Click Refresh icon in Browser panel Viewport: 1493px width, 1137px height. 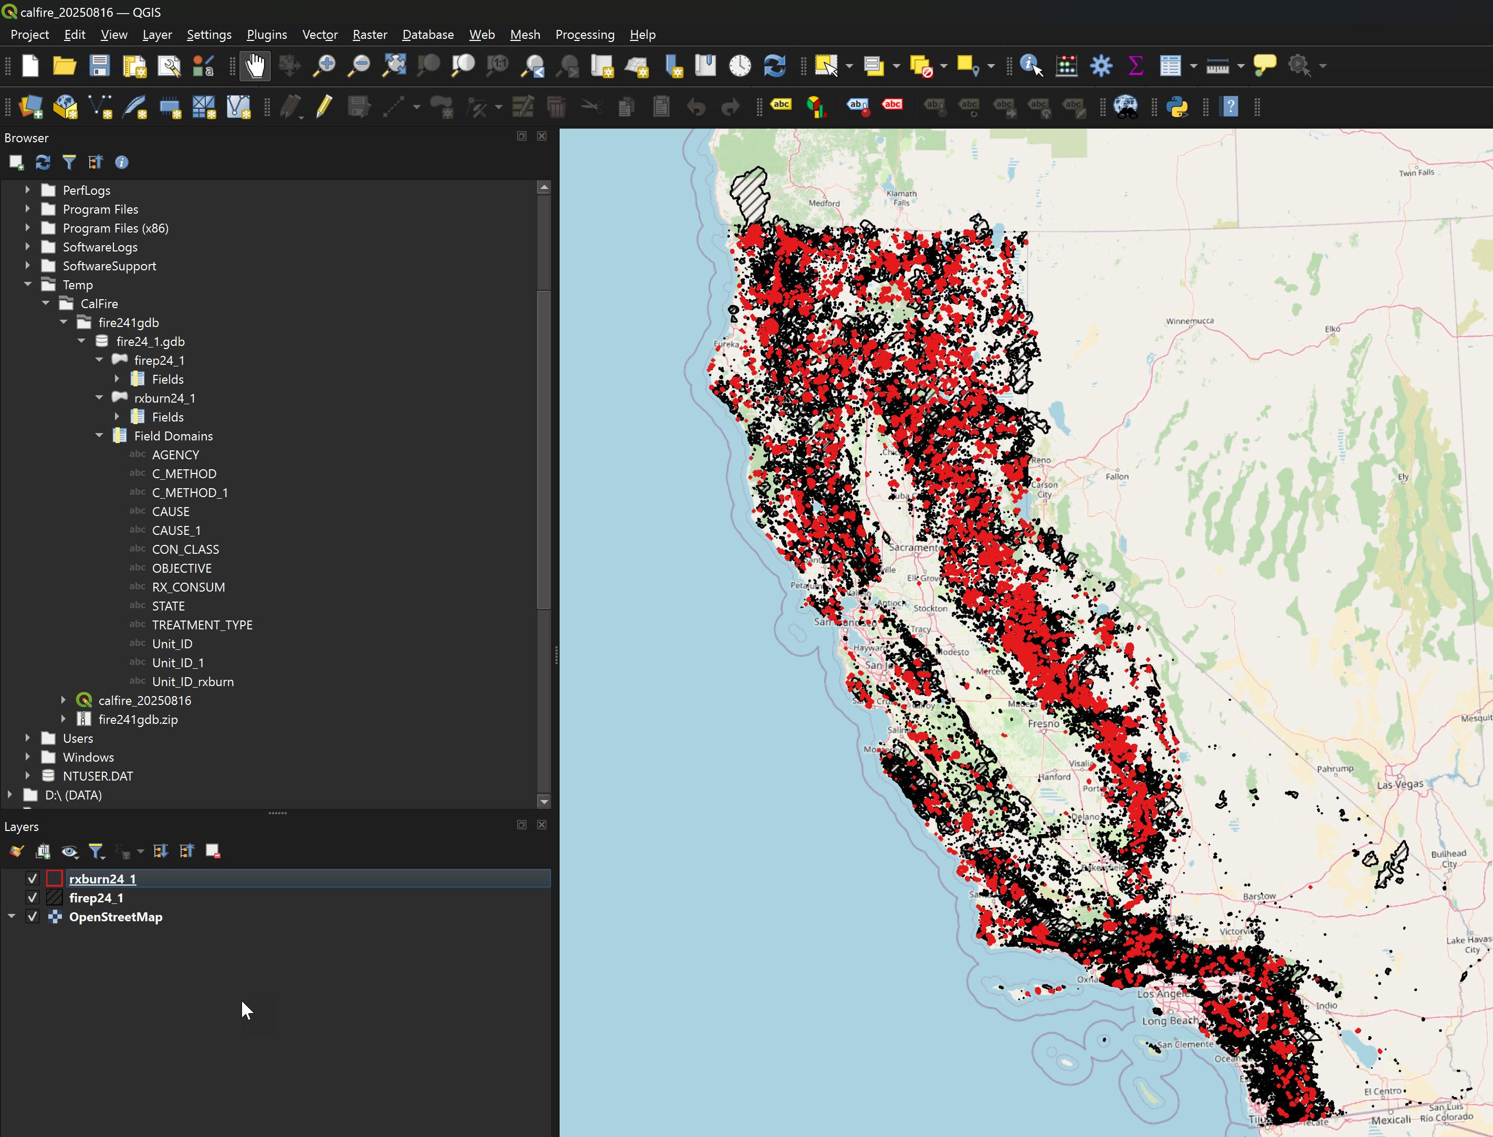43,162
